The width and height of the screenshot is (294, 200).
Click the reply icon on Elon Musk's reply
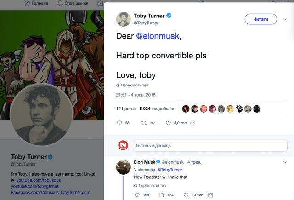(x=137, y=195)
